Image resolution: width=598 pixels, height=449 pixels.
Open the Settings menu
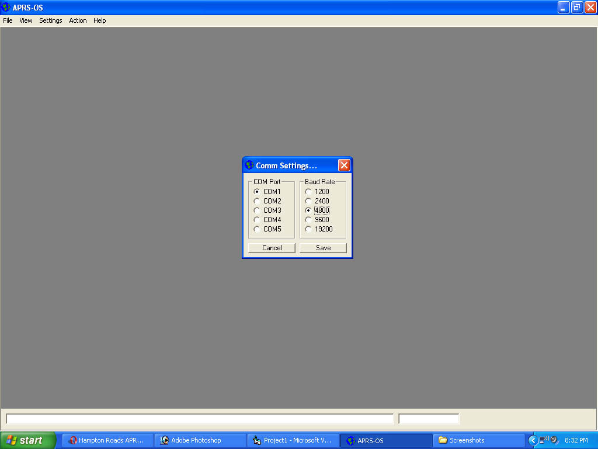50,20
